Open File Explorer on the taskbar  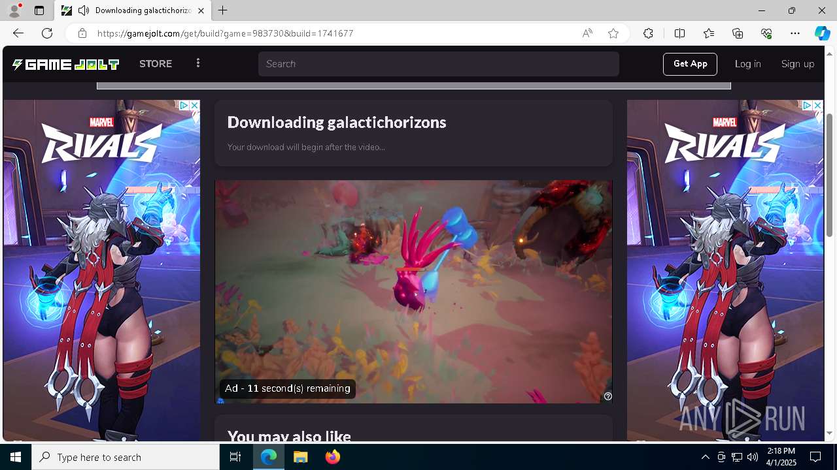coord(301,457)
